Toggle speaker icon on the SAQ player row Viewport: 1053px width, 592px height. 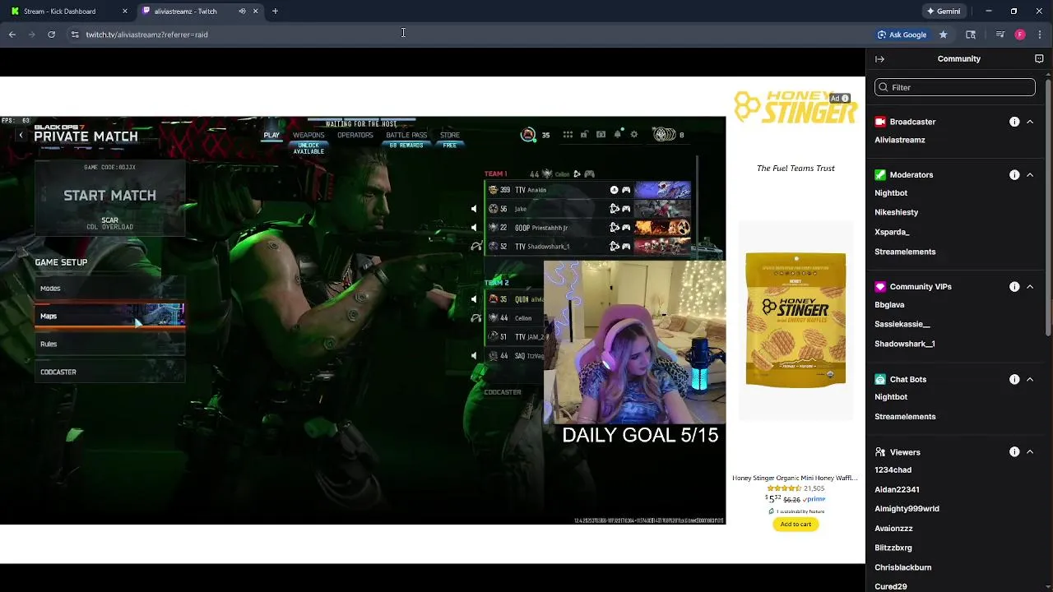[x=473, y=356]
